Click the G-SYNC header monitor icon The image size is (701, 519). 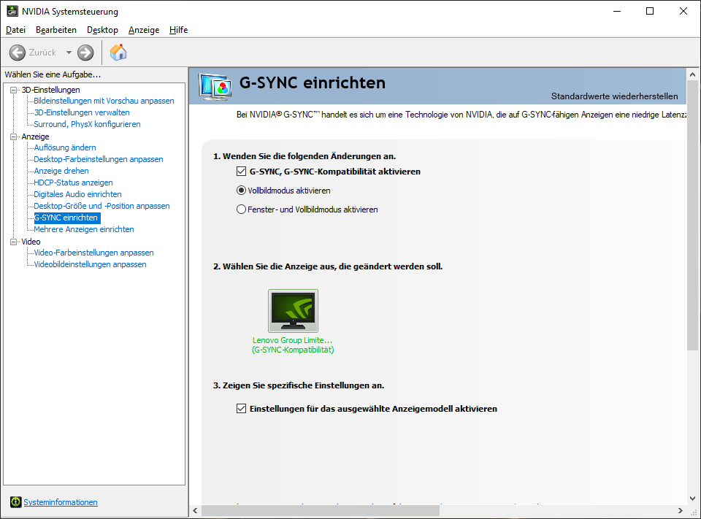coord(216,87)
